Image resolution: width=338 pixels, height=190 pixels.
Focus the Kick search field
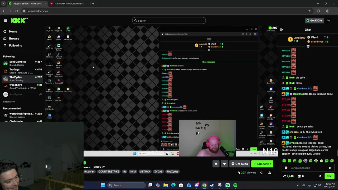pyautogui.click(x=169, y=21)
